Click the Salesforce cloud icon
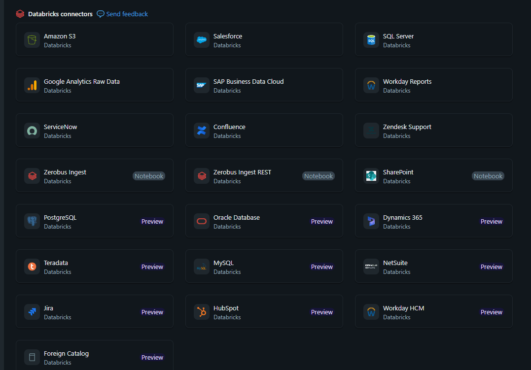The image size is (531, 370). coord(202,40)
